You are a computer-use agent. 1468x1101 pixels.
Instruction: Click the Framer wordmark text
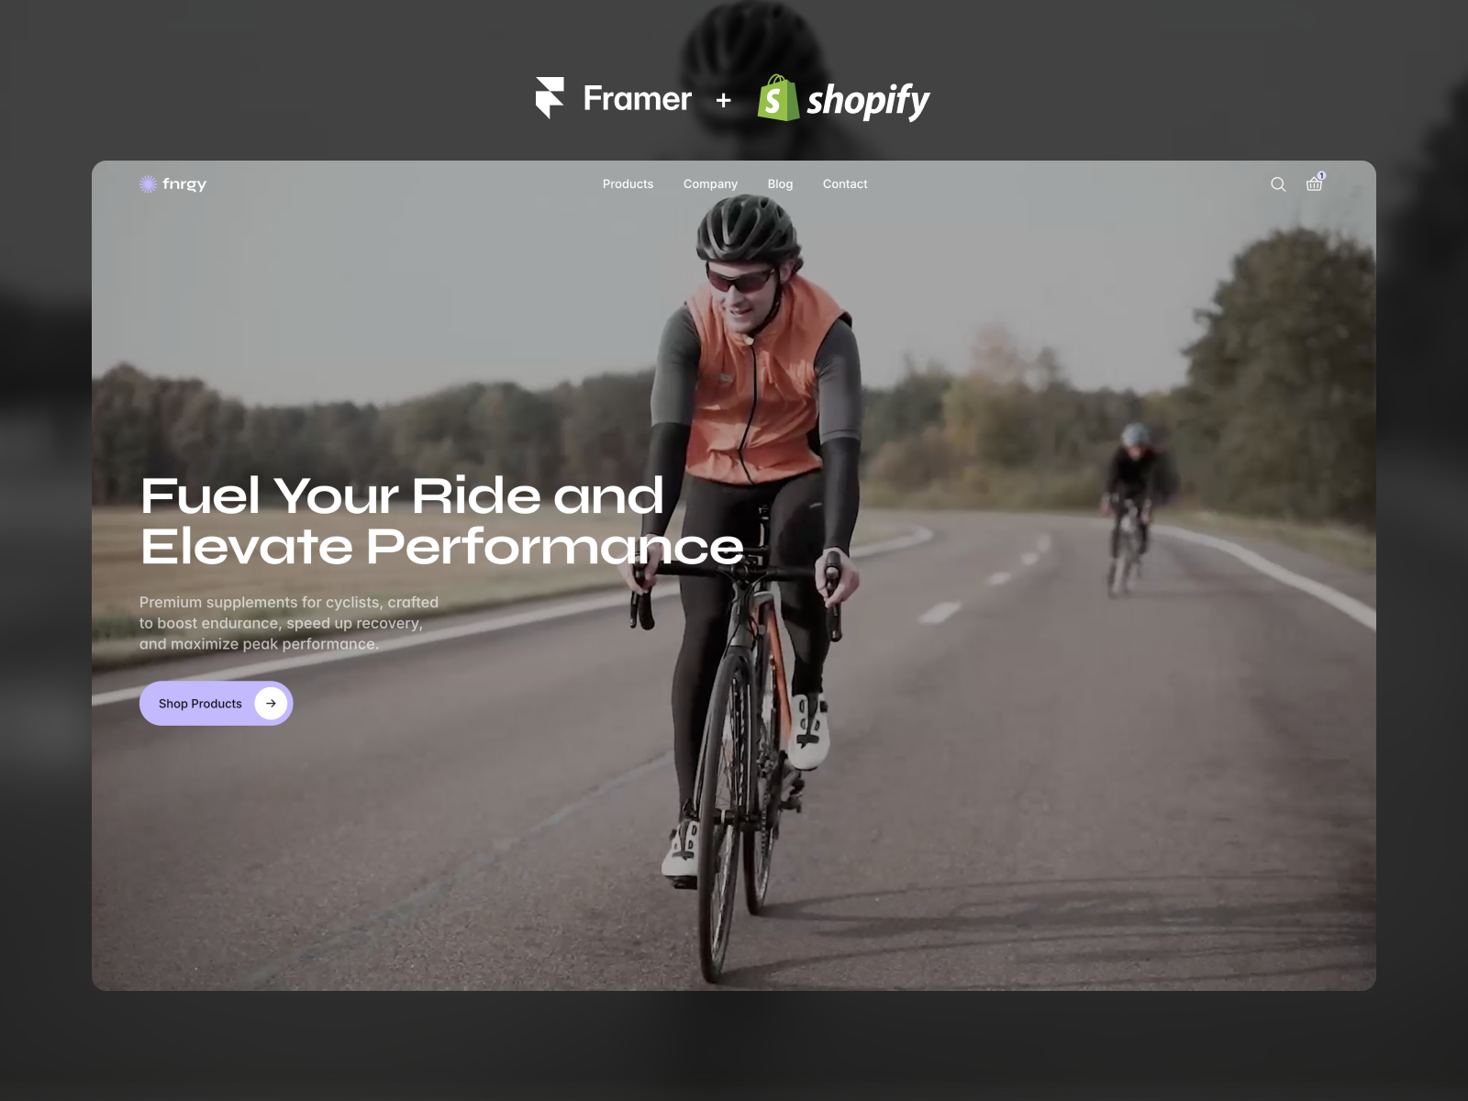click(638, 98)
